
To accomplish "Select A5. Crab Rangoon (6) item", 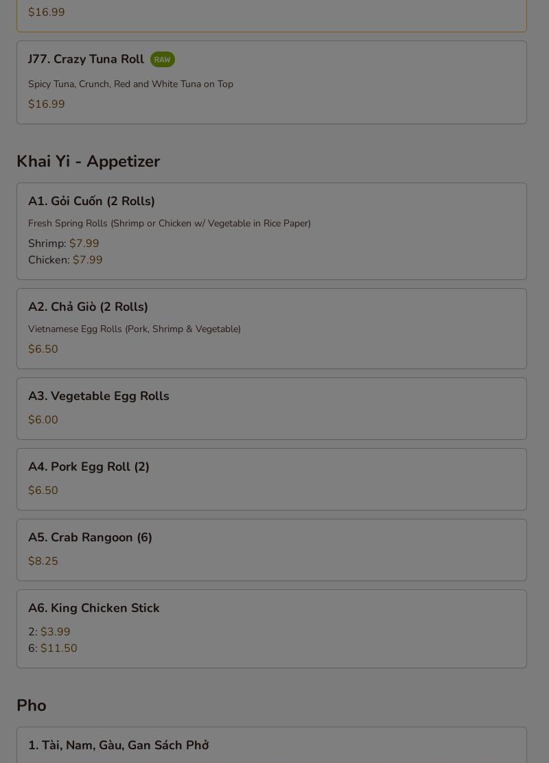I will pos(272,550).
